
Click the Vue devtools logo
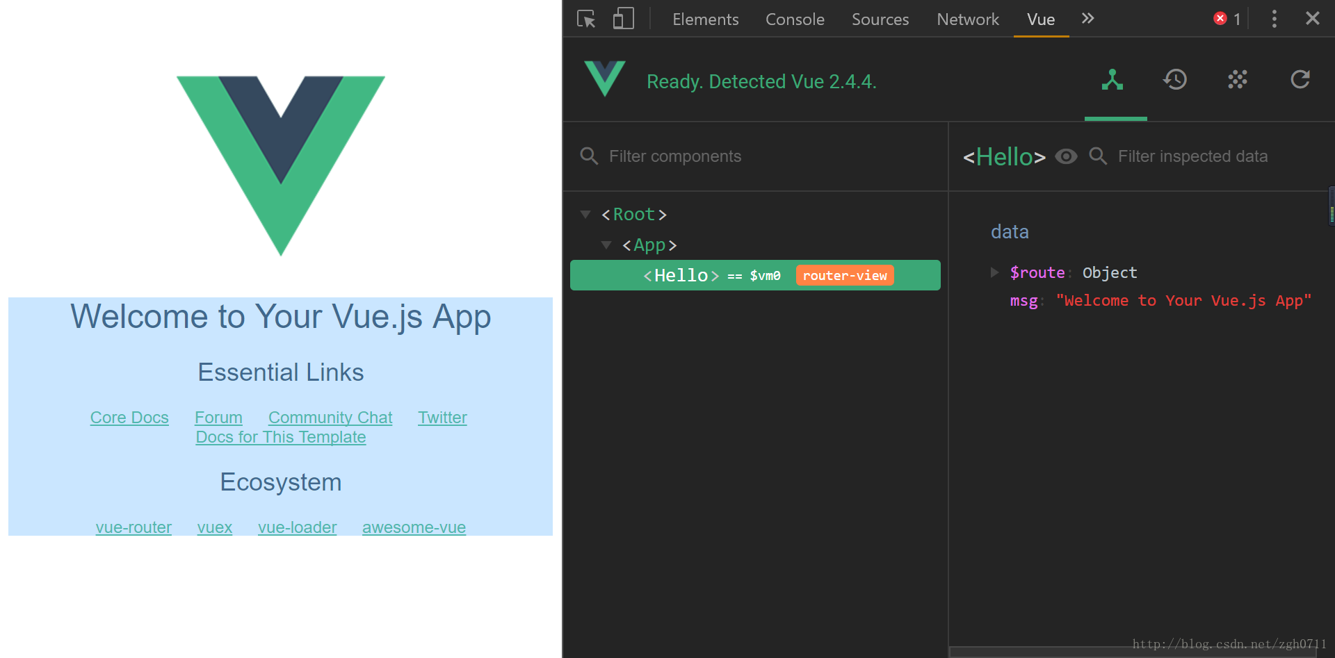(x=604, y=79)
